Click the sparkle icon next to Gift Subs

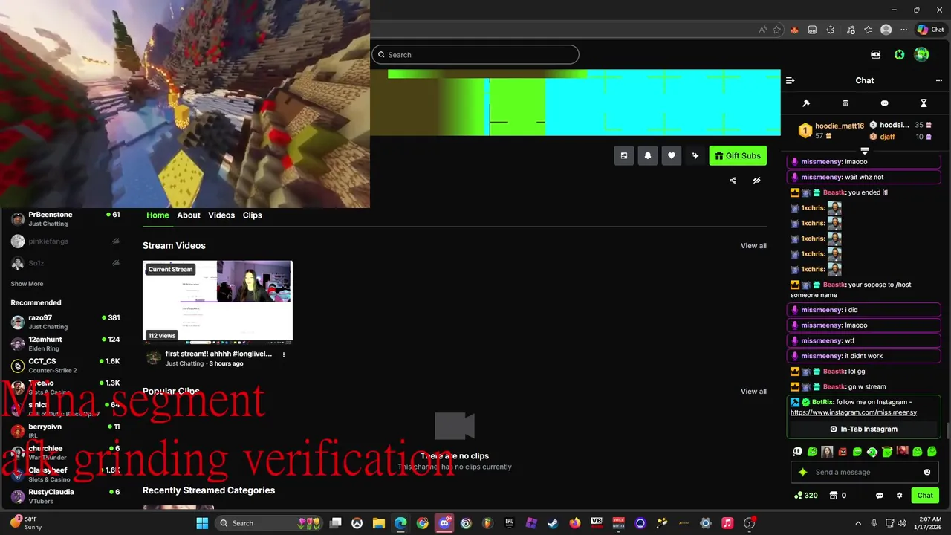[695, 155]
